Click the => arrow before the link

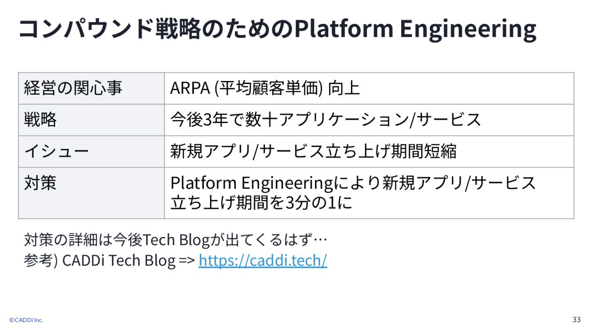(187, 260)
